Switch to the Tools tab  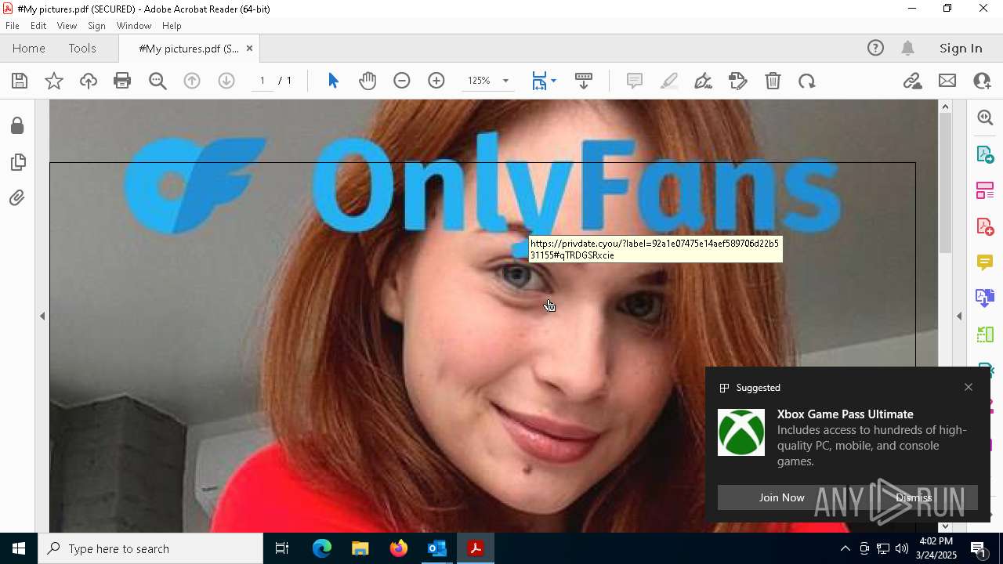point(82,48)
